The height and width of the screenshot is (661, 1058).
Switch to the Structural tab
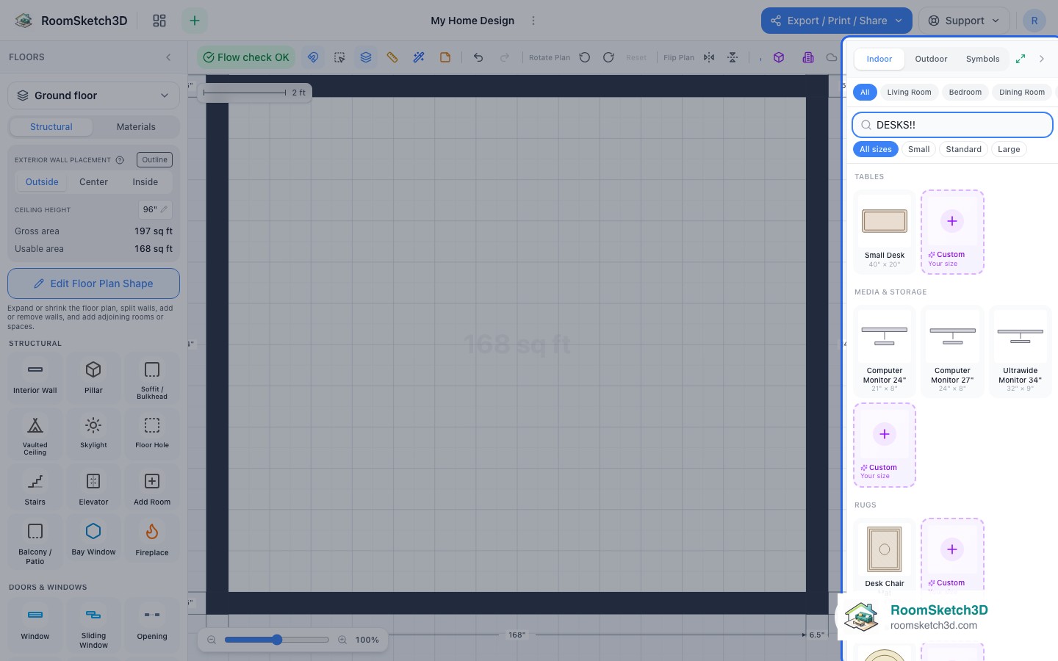point(51,127)
